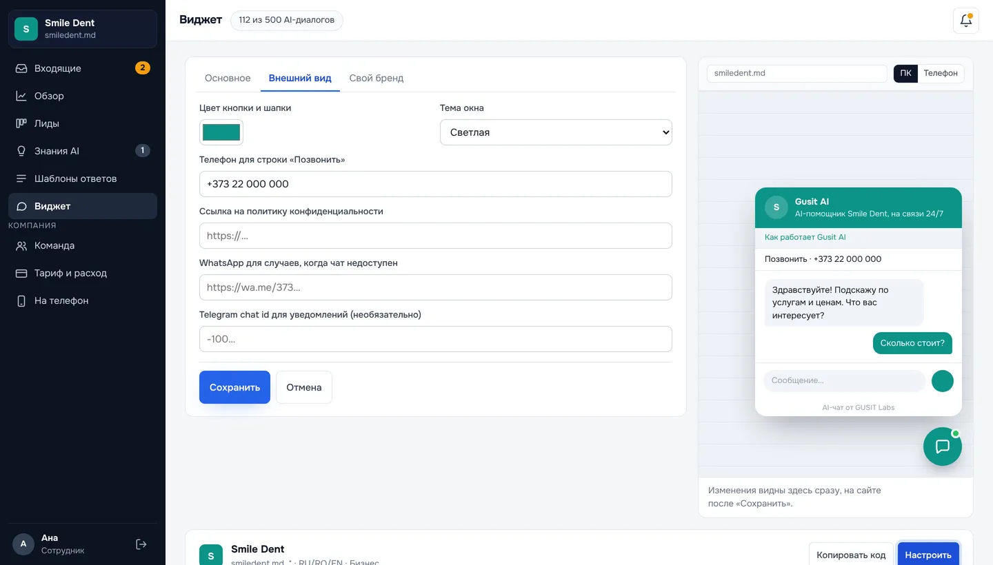This screenshot has width=993, height=565.
Task: Open Team via the people icon
Action: (21, 245)
